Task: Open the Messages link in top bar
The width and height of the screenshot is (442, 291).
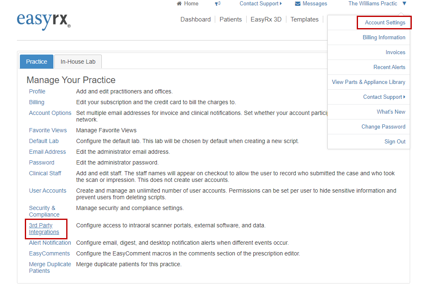Action: (315, 4)
